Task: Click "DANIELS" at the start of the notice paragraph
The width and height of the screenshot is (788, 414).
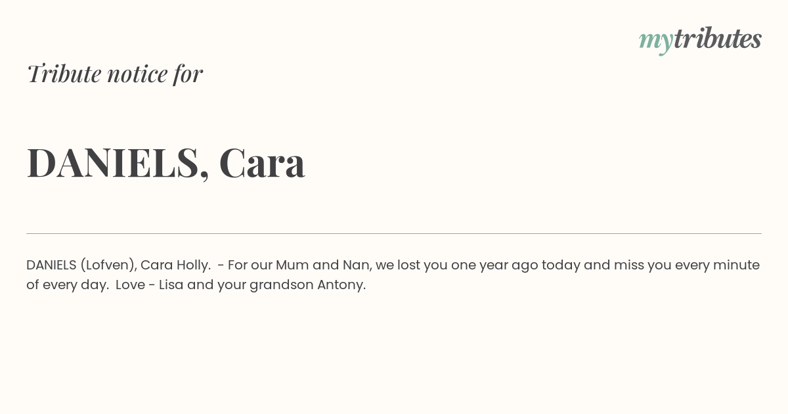Action: [51, 265]
